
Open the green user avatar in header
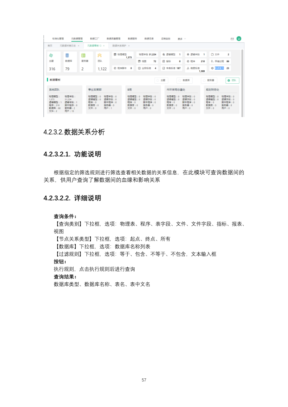click(x=239, y=39)
